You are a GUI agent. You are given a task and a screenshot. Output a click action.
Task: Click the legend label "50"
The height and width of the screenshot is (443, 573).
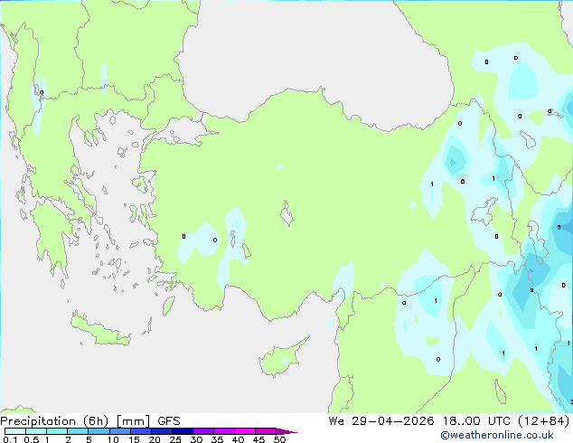tap(279, 439)
